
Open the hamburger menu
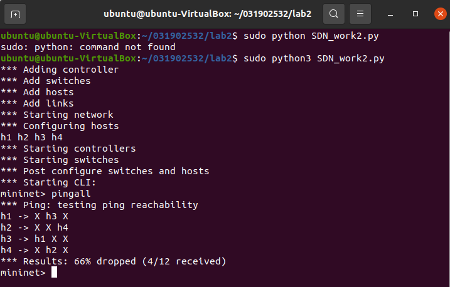pos(360,13)
